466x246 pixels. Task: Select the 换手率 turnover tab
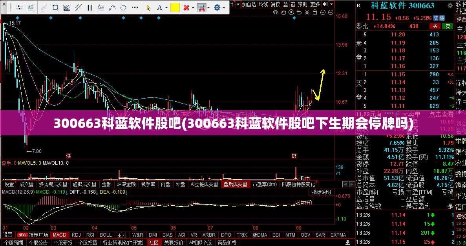pos(148,184)
